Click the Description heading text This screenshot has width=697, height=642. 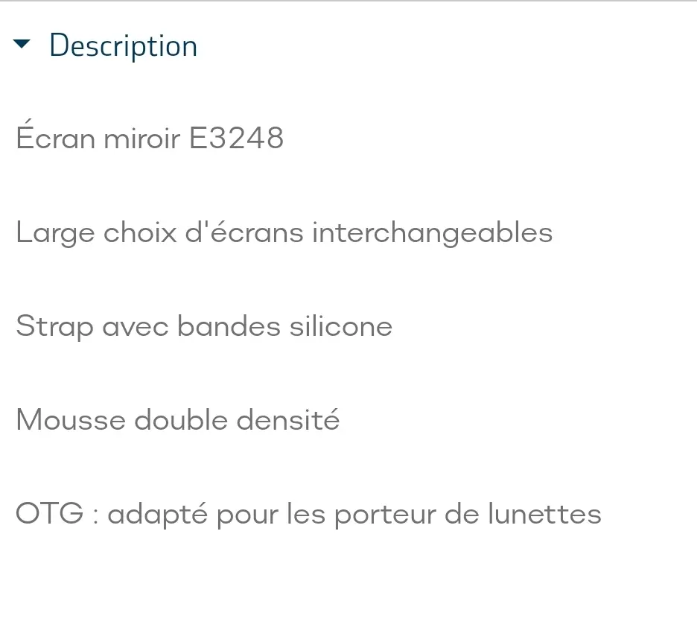(123, 45)
